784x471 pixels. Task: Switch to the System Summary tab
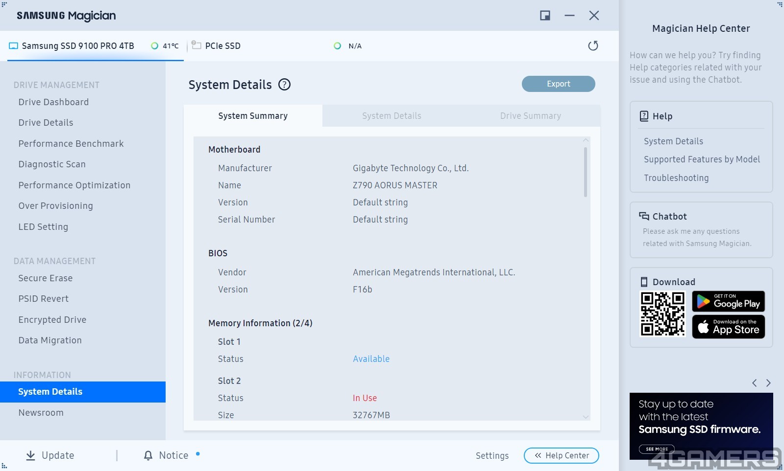[253, 116]
